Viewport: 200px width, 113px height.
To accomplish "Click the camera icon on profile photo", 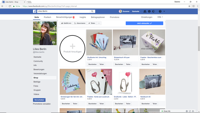I will tap(54, 42).
